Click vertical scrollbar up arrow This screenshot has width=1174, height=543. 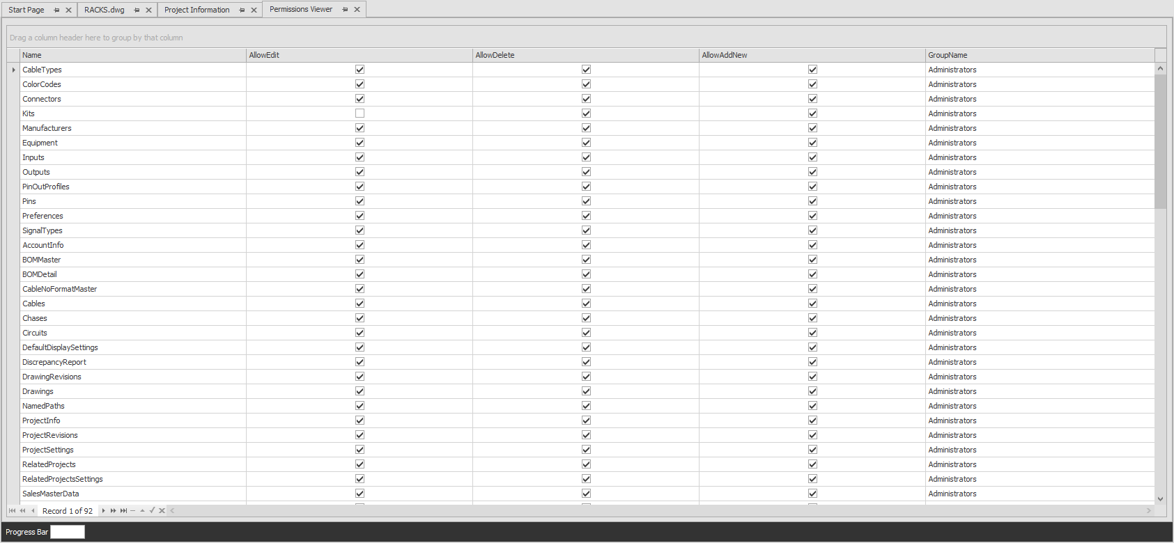point(1160,68)
